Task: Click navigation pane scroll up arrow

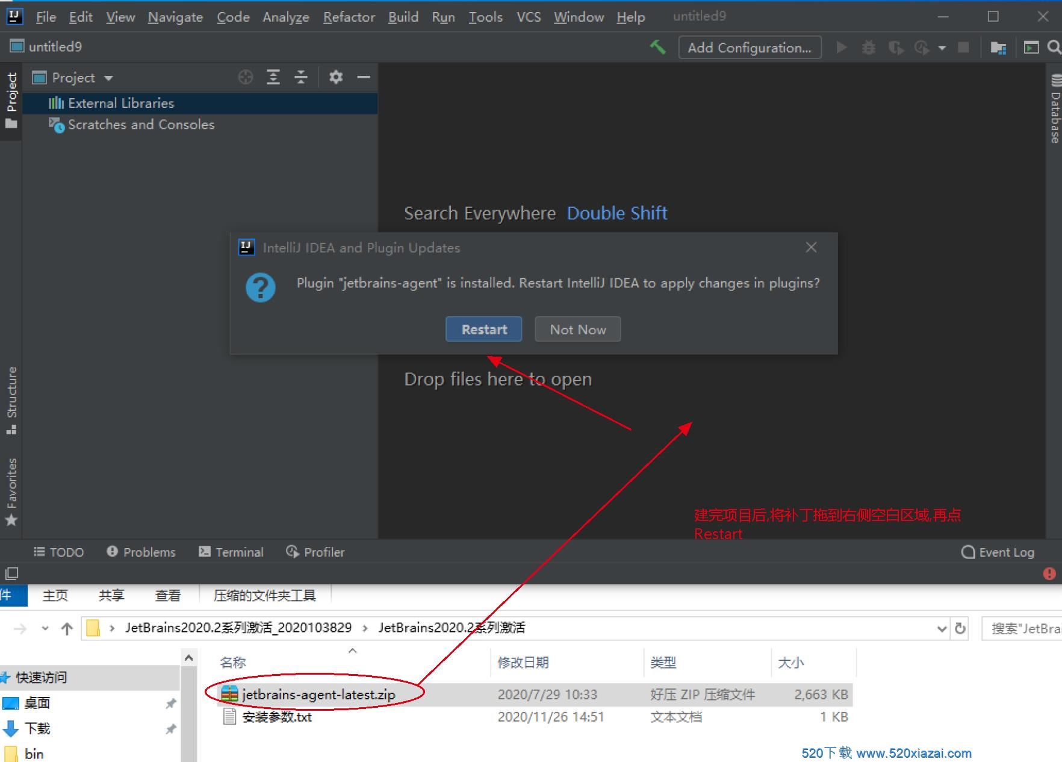Action: coord(188,658)
